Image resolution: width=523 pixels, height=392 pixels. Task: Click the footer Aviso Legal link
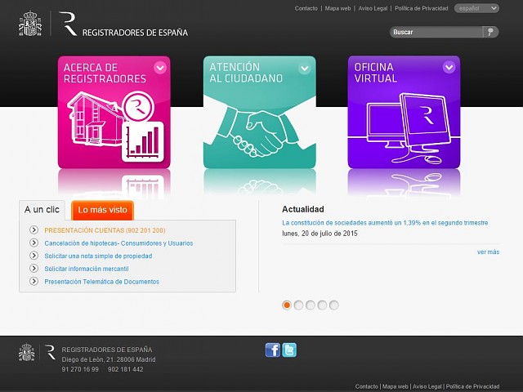[x=427, y=386]
